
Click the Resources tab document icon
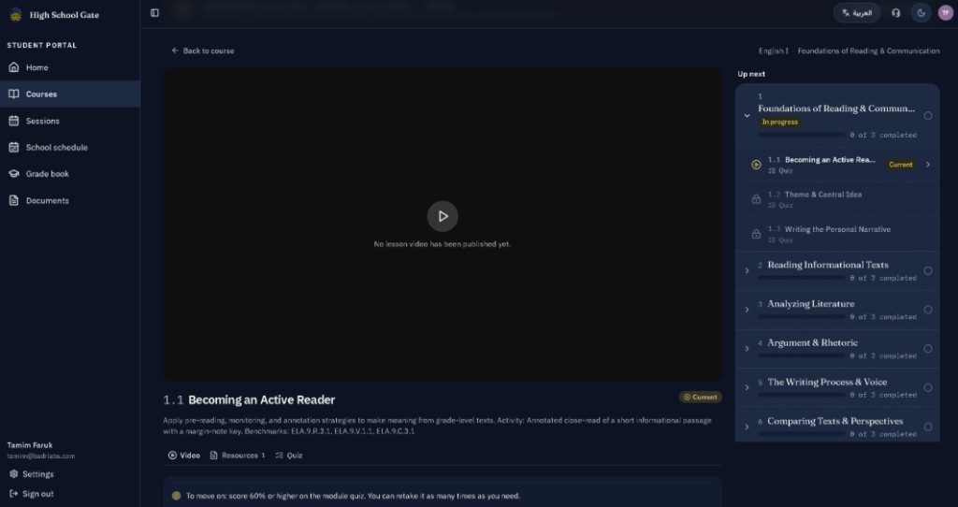coord(214,455)
